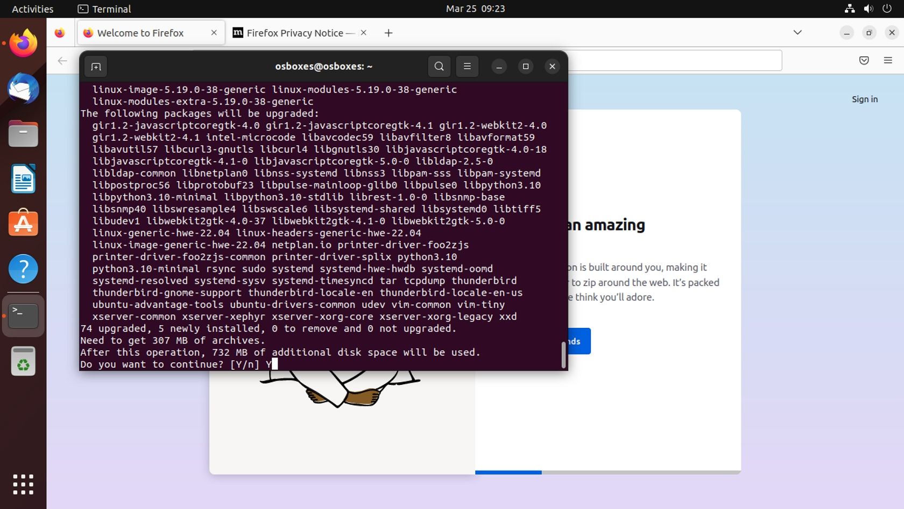Switch to the Firefox Privacy Notice tab

click(301, 33)
